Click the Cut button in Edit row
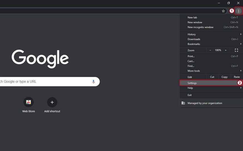 pos(212,77)
